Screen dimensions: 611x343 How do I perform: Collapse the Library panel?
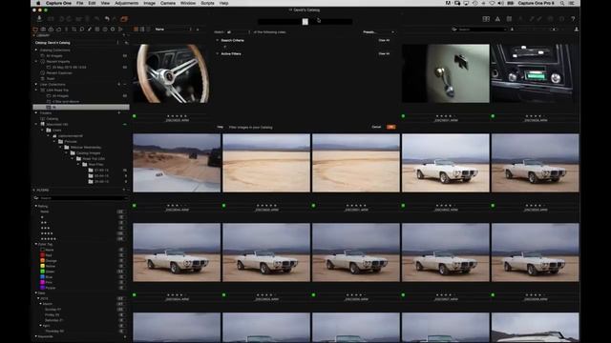[34, 35]
